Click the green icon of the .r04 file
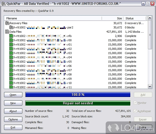This screenshot has height=134, width=156. click(11, 57)
